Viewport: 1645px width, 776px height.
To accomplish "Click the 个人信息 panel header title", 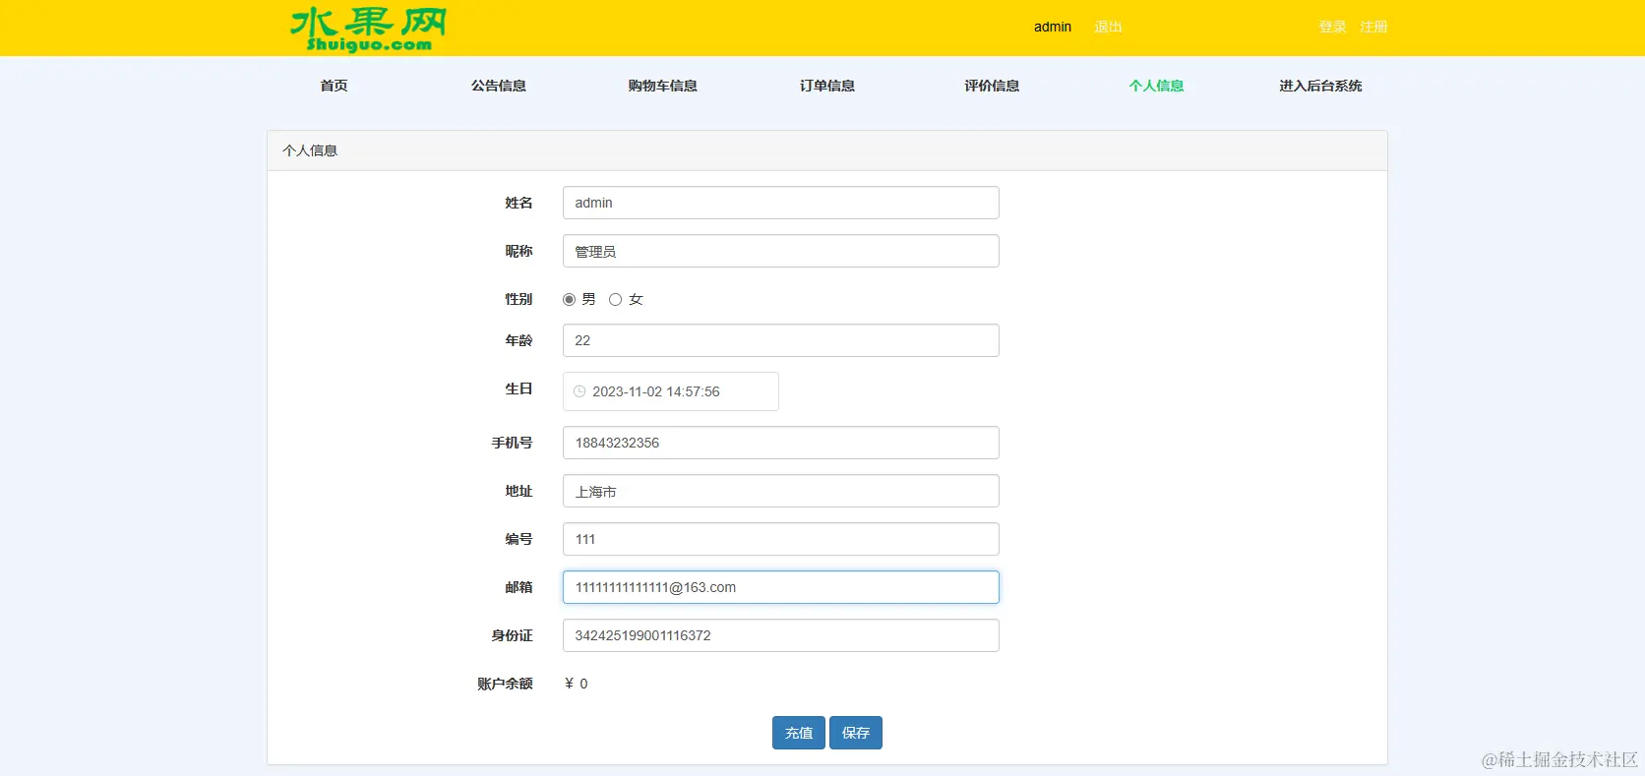I will 310,150.
